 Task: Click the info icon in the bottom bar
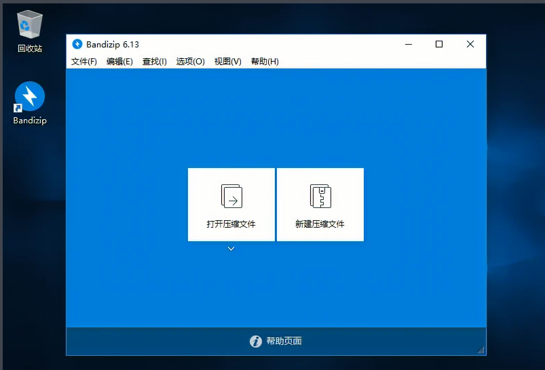click(x=256, y=342)
